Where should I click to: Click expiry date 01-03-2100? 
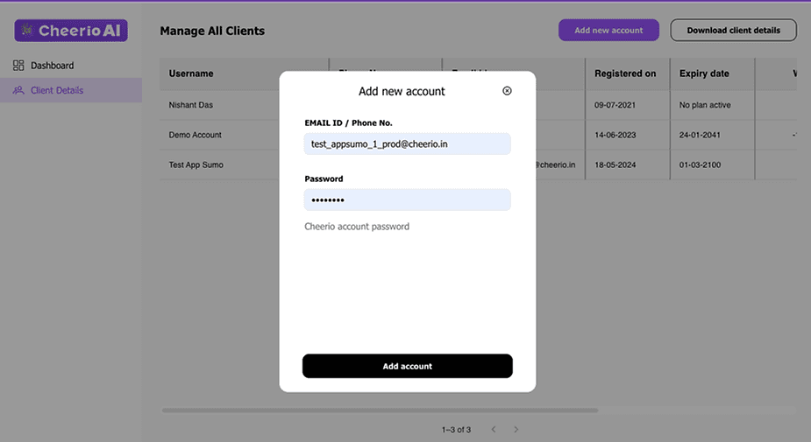point(700,165)
